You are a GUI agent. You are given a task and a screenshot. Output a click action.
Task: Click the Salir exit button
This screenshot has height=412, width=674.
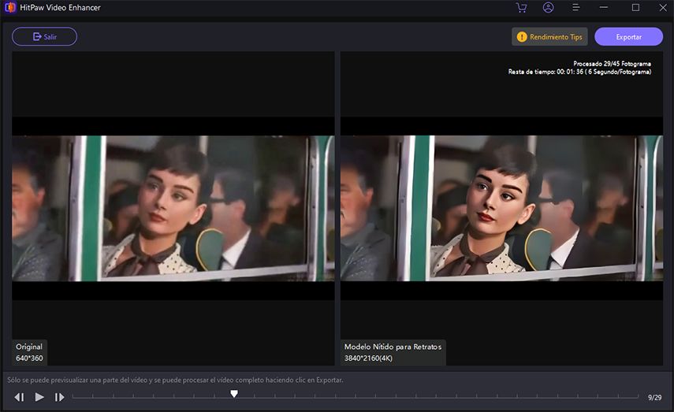pyautogui.click(x=44, y=37)
